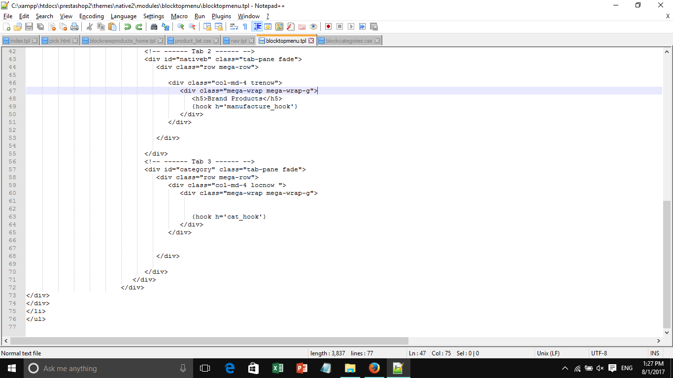Toggle the indent guide button

click(257, 27)
